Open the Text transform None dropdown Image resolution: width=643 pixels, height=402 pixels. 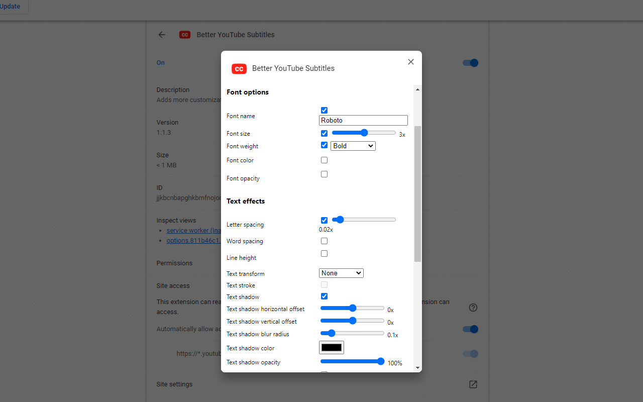pos(341,273)
